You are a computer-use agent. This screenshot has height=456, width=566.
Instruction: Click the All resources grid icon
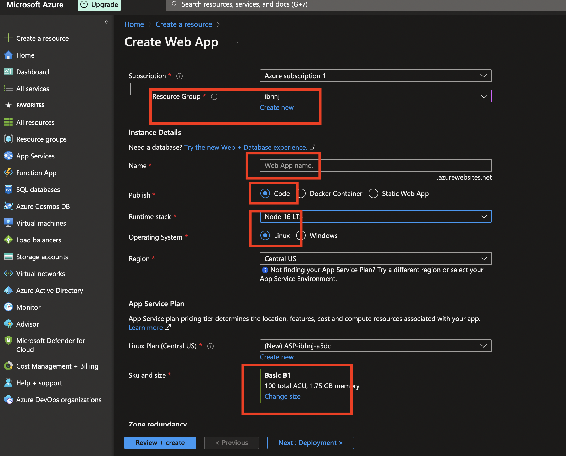pyautogui.click(x=8, y=122)
